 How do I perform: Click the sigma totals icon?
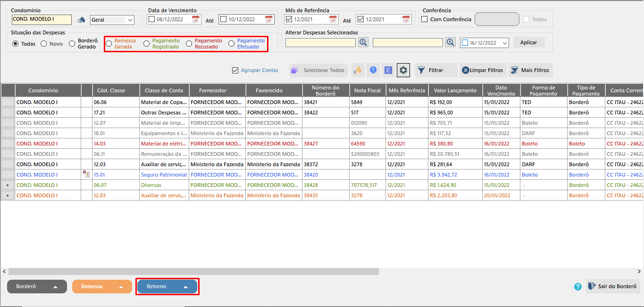(388, 70)
